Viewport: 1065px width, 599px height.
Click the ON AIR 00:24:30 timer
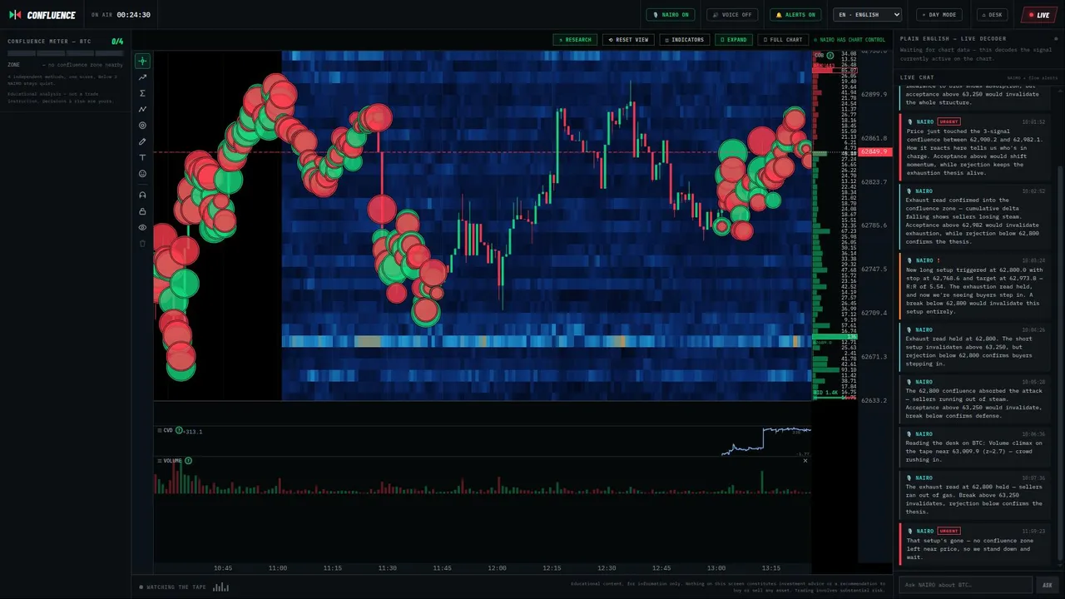pos(121,15)
